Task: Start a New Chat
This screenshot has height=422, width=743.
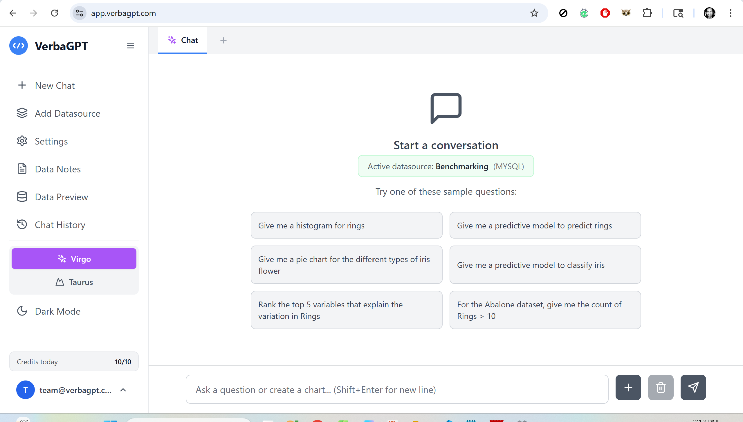Action: (x=55, y=85)
